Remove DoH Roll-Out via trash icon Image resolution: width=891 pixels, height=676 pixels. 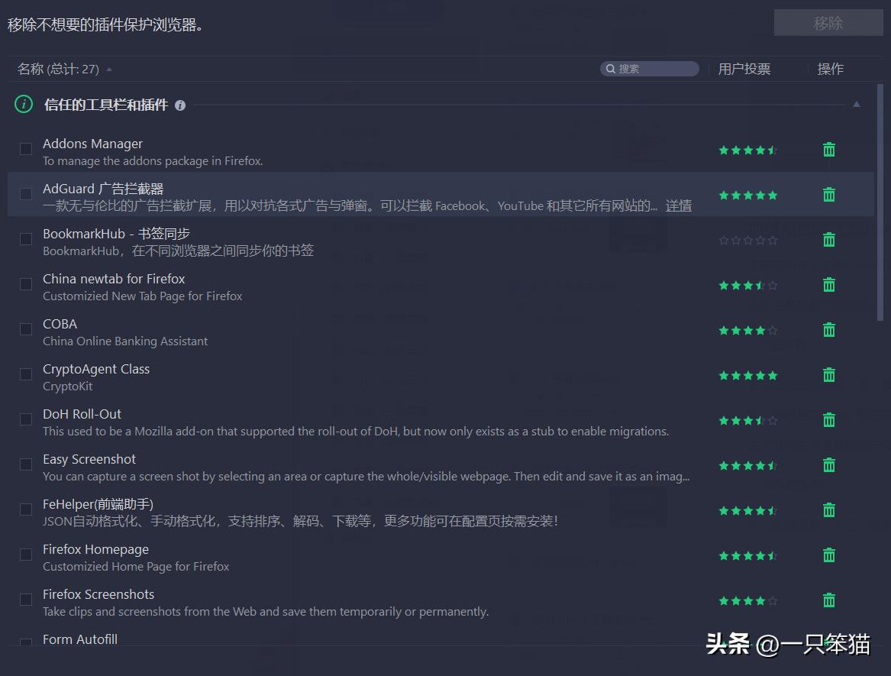(829, 419)
